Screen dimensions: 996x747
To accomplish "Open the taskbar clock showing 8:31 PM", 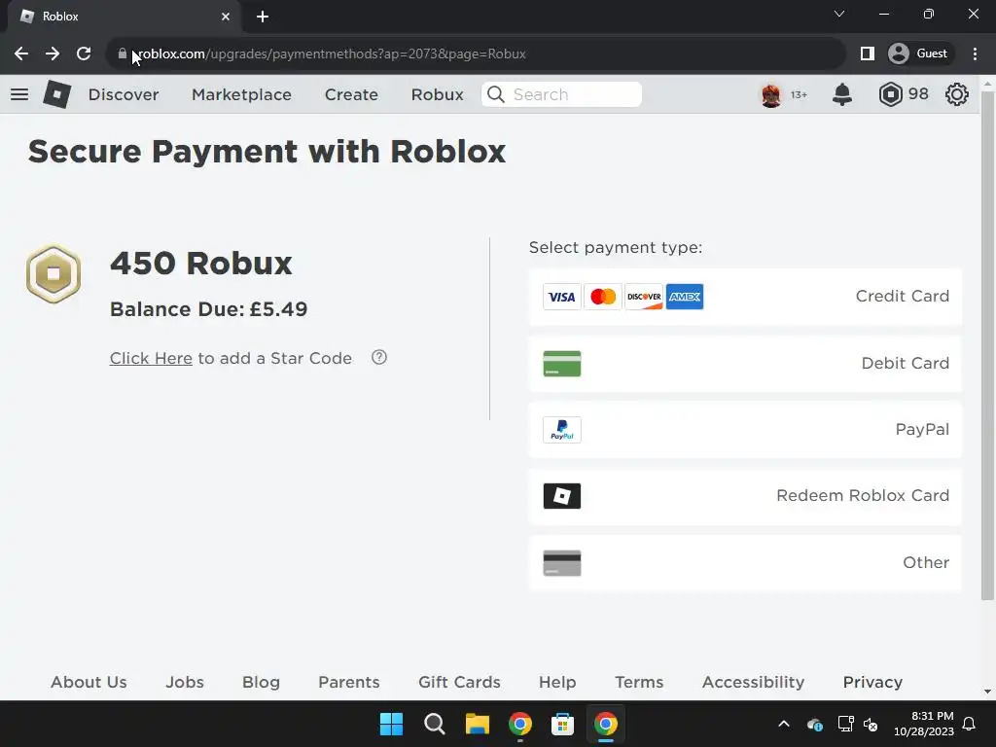I will tap(924, 724).
